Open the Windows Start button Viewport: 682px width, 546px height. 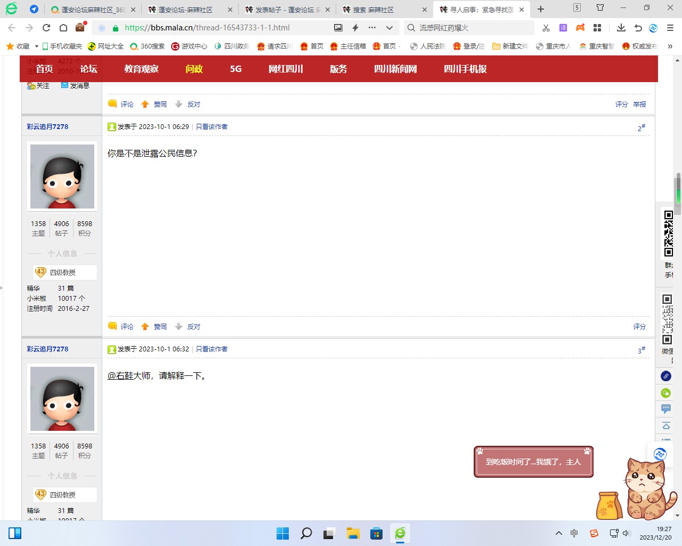pos(282,533)
